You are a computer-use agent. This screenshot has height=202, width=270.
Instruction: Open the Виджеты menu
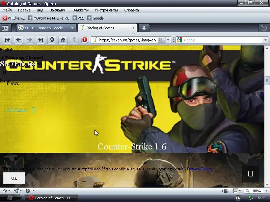pos(81,10)
